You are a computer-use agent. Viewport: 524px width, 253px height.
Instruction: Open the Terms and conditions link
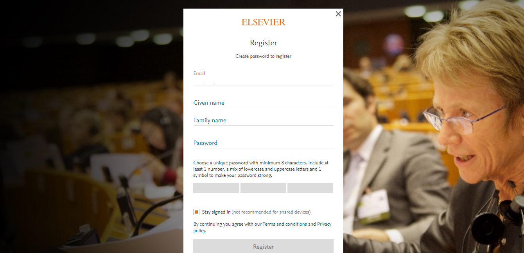[285, 224]
